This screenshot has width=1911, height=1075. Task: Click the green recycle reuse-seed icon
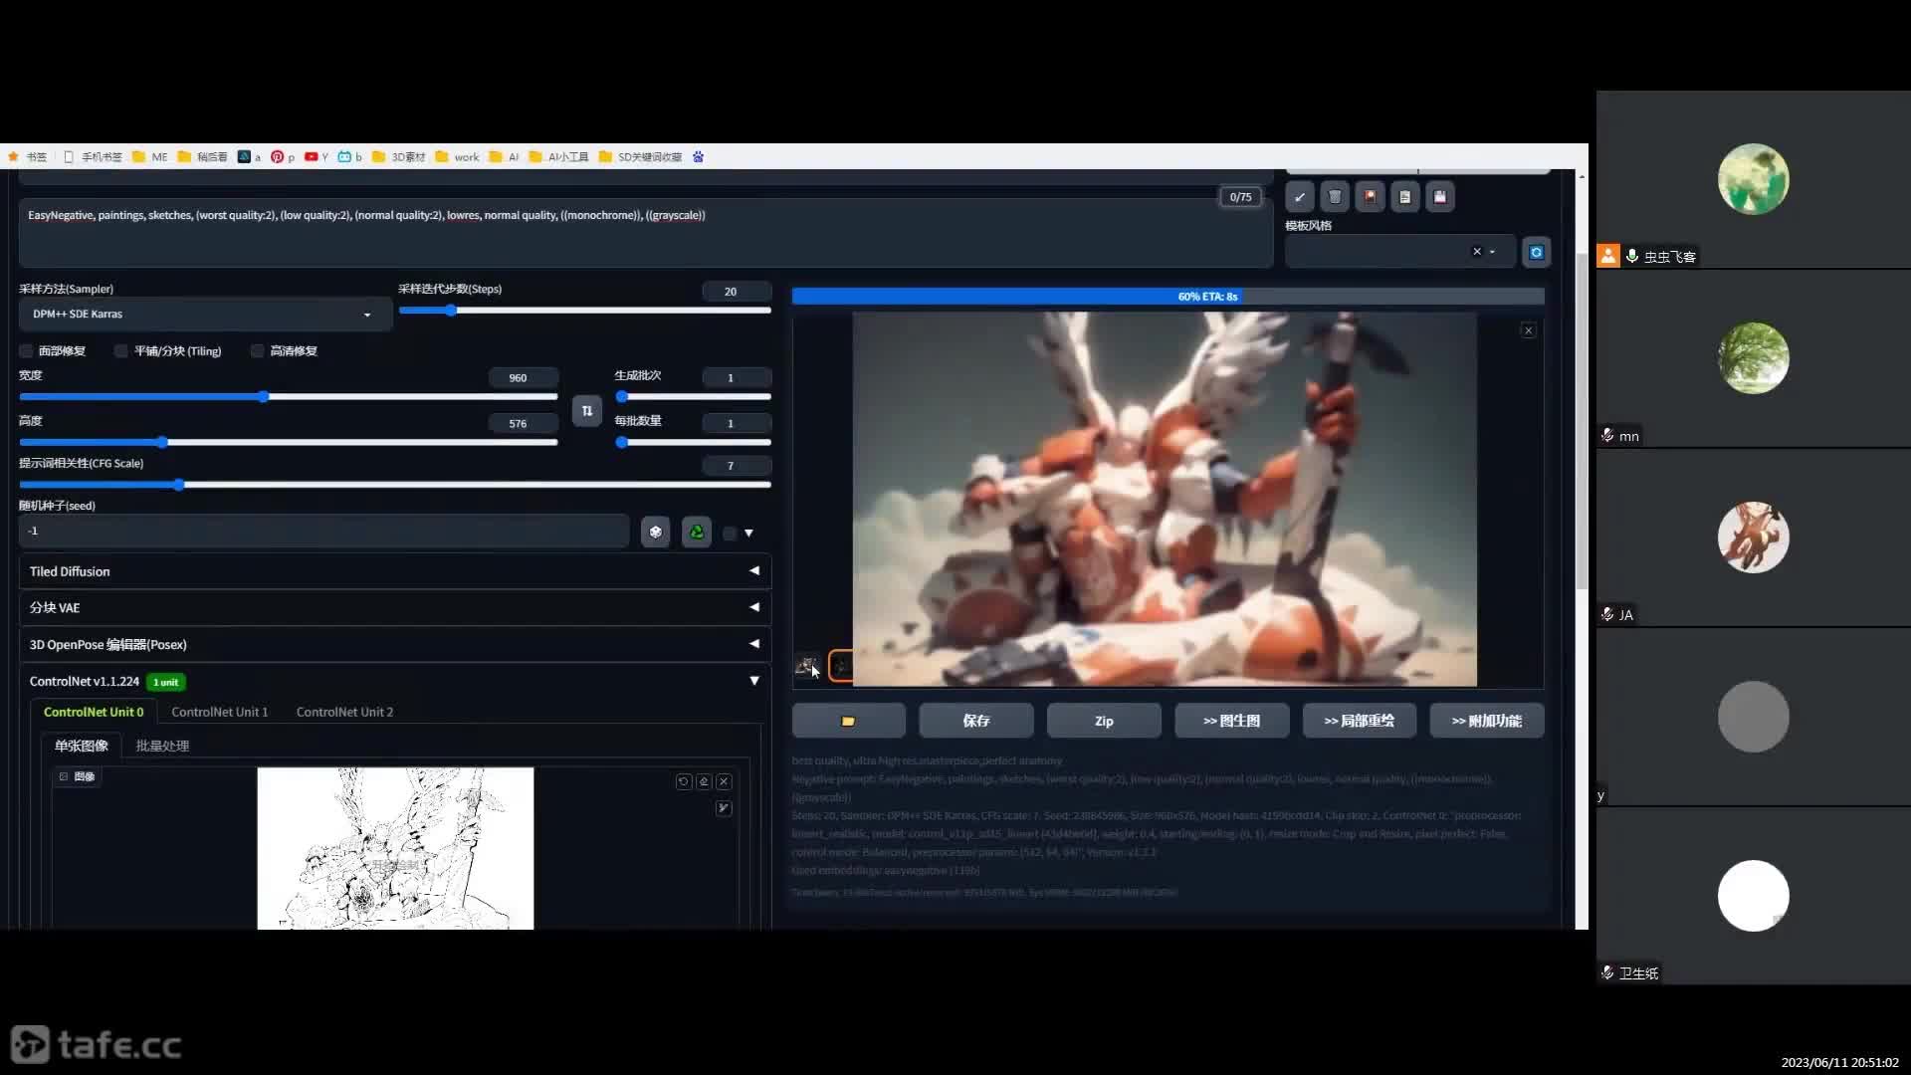pos(697,533)
